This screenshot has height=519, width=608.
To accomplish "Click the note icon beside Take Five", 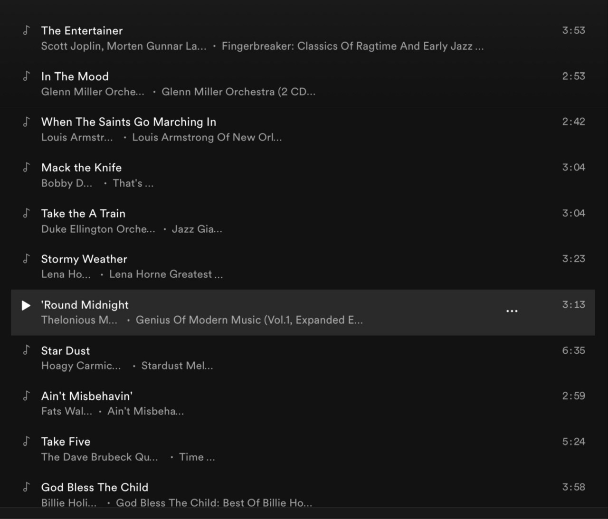I will pos(26,442).
